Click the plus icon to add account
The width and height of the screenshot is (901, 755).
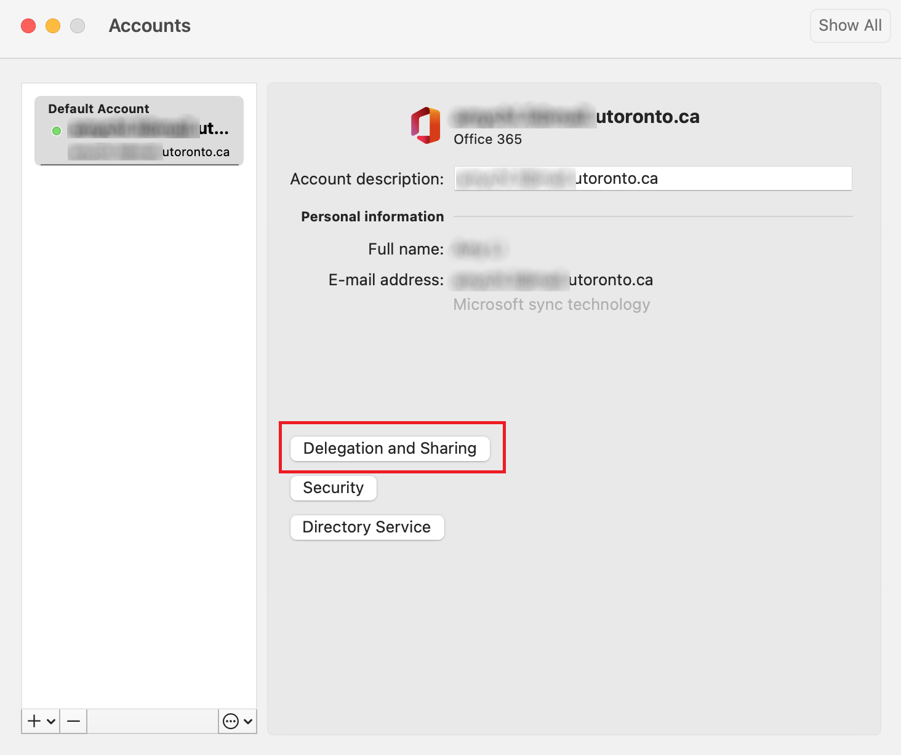pos(34,721)
